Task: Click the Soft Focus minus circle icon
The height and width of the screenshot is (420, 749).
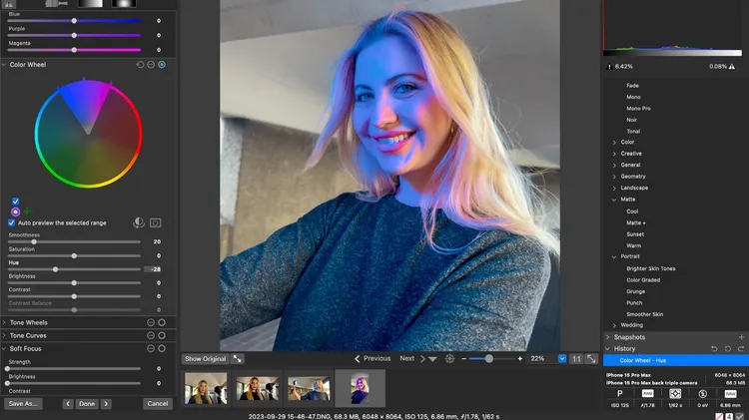Action: click(151, 349)
